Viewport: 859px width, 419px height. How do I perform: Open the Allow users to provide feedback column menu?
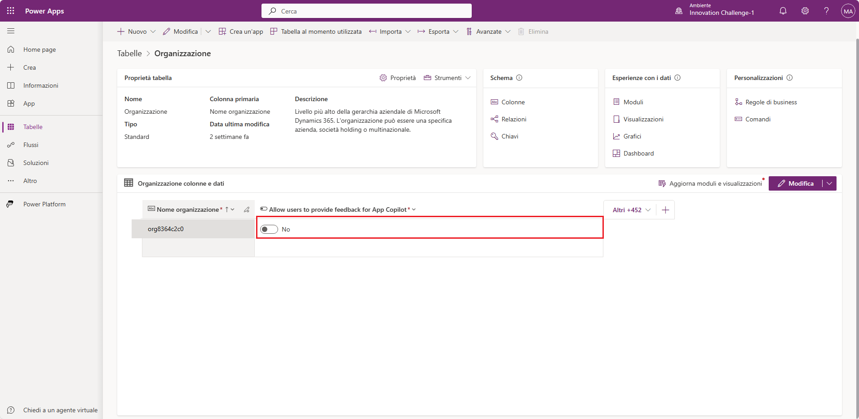(x=414, y=209)
